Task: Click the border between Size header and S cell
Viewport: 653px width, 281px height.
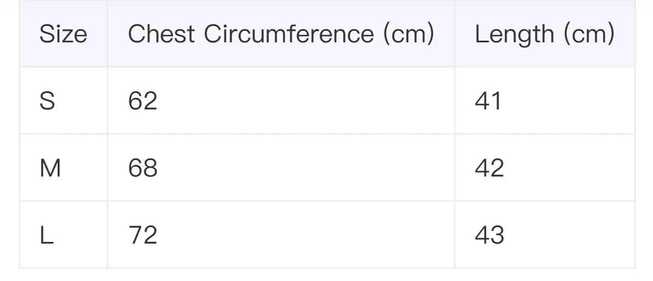Action: pos(63,67)
